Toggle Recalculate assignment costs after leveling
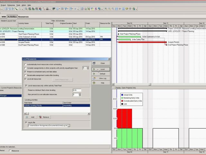Screen dimensions: 206x155 point(26,75)
